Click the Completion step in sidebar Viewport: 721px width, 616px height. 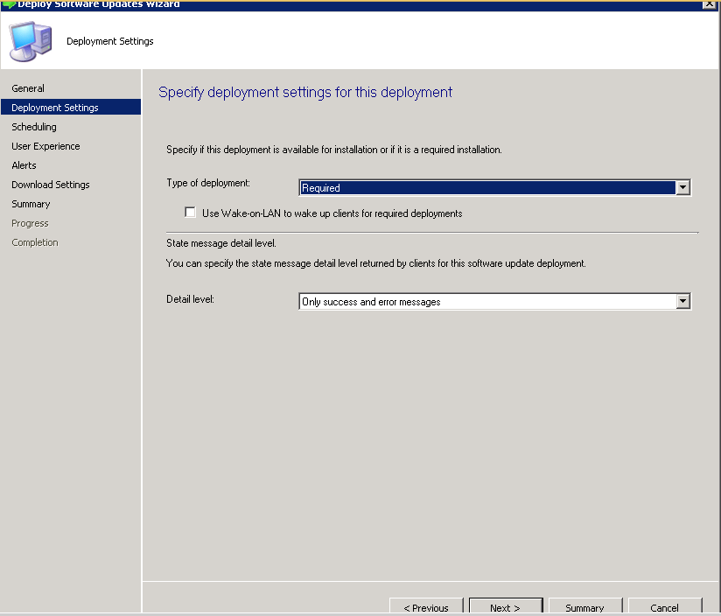click(35, 242)
